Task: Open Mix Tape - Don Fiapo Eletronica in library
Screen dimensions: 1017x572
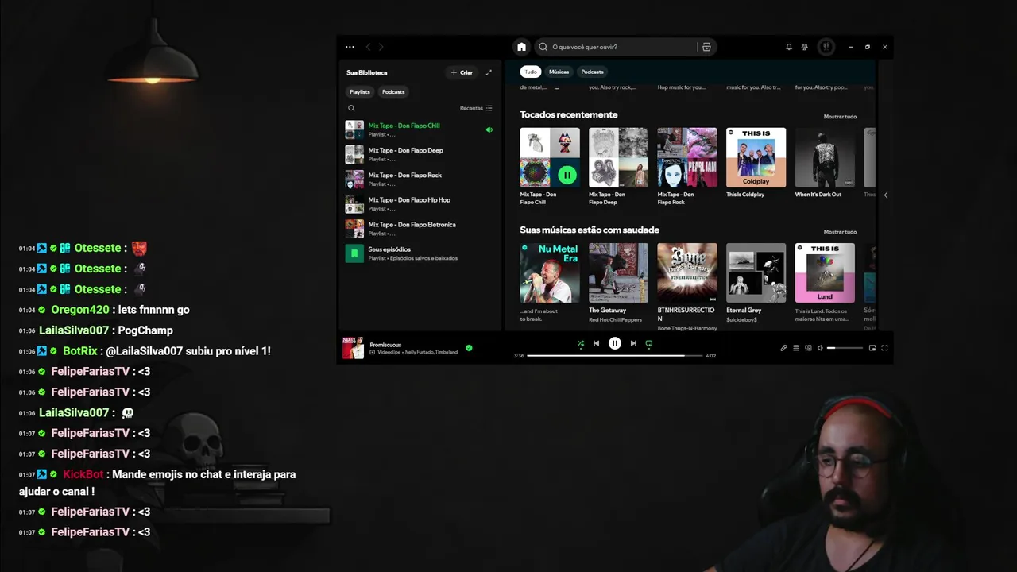Action: (x=419, y=229)
